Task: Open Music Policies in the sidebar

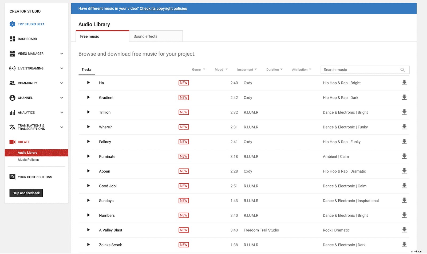Action: pos(28,159)
